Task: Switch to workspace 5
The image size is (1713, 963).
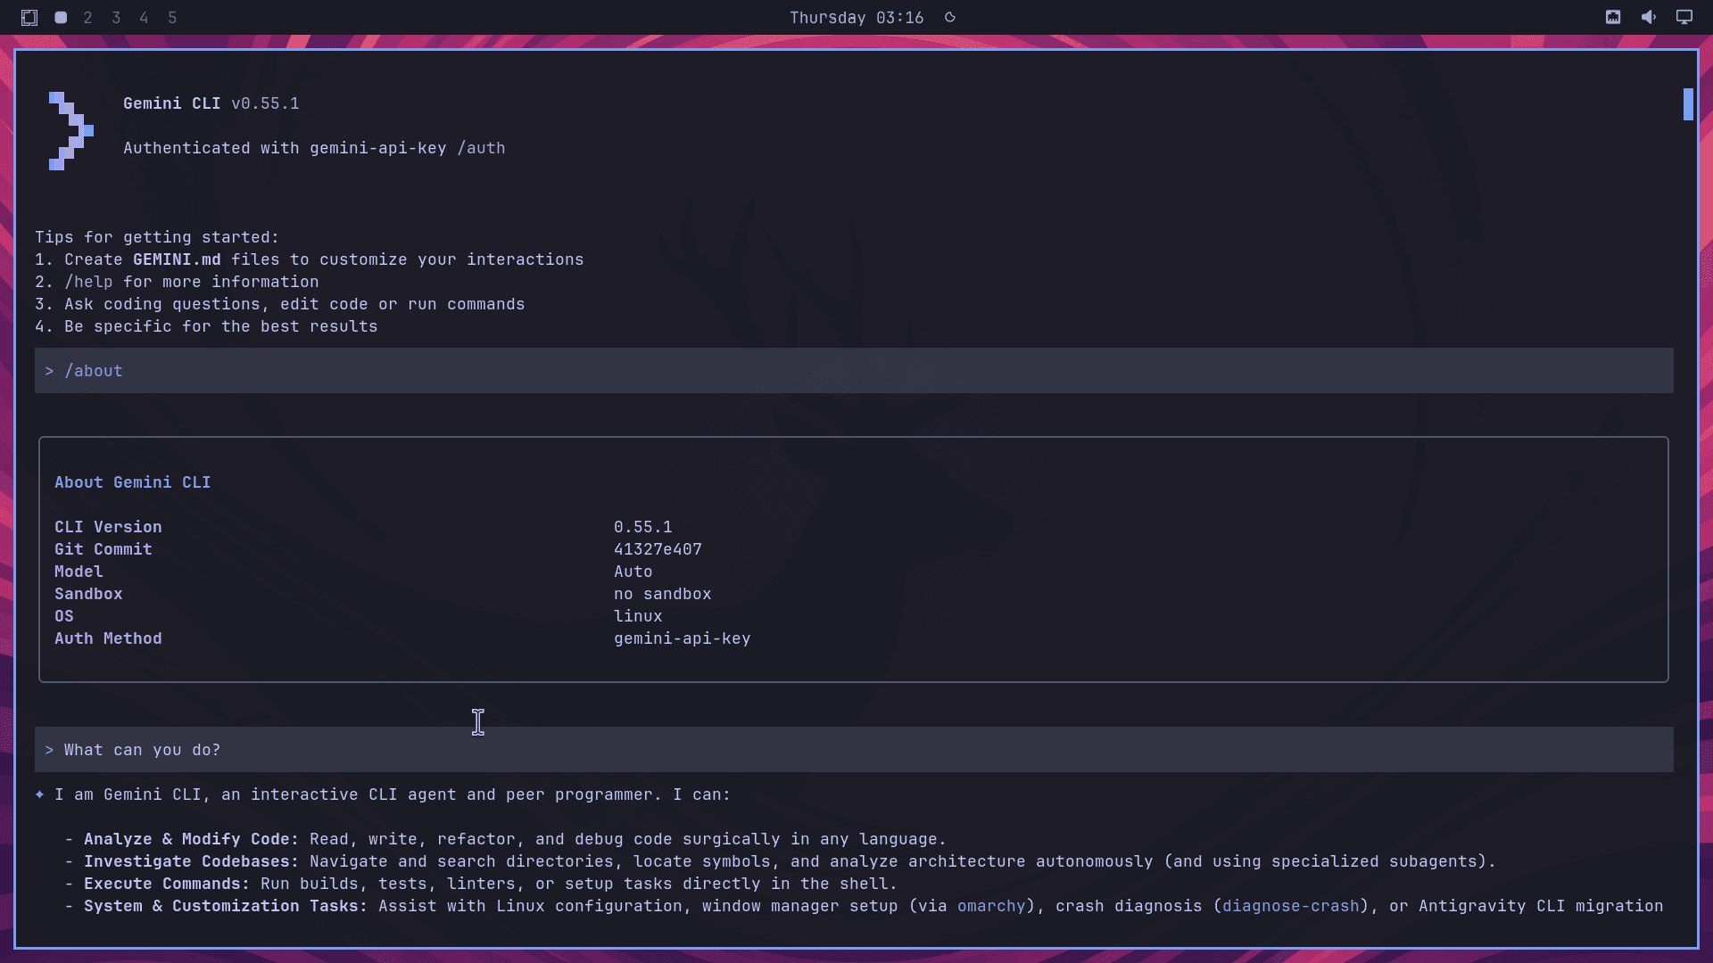Action: 172,18
